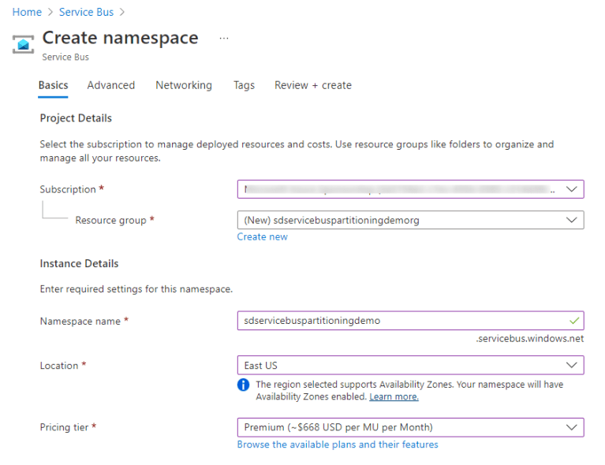Screen dimensions: 605x465
Task: Open the Learn more availability zones link
Action: click(394, 396)
